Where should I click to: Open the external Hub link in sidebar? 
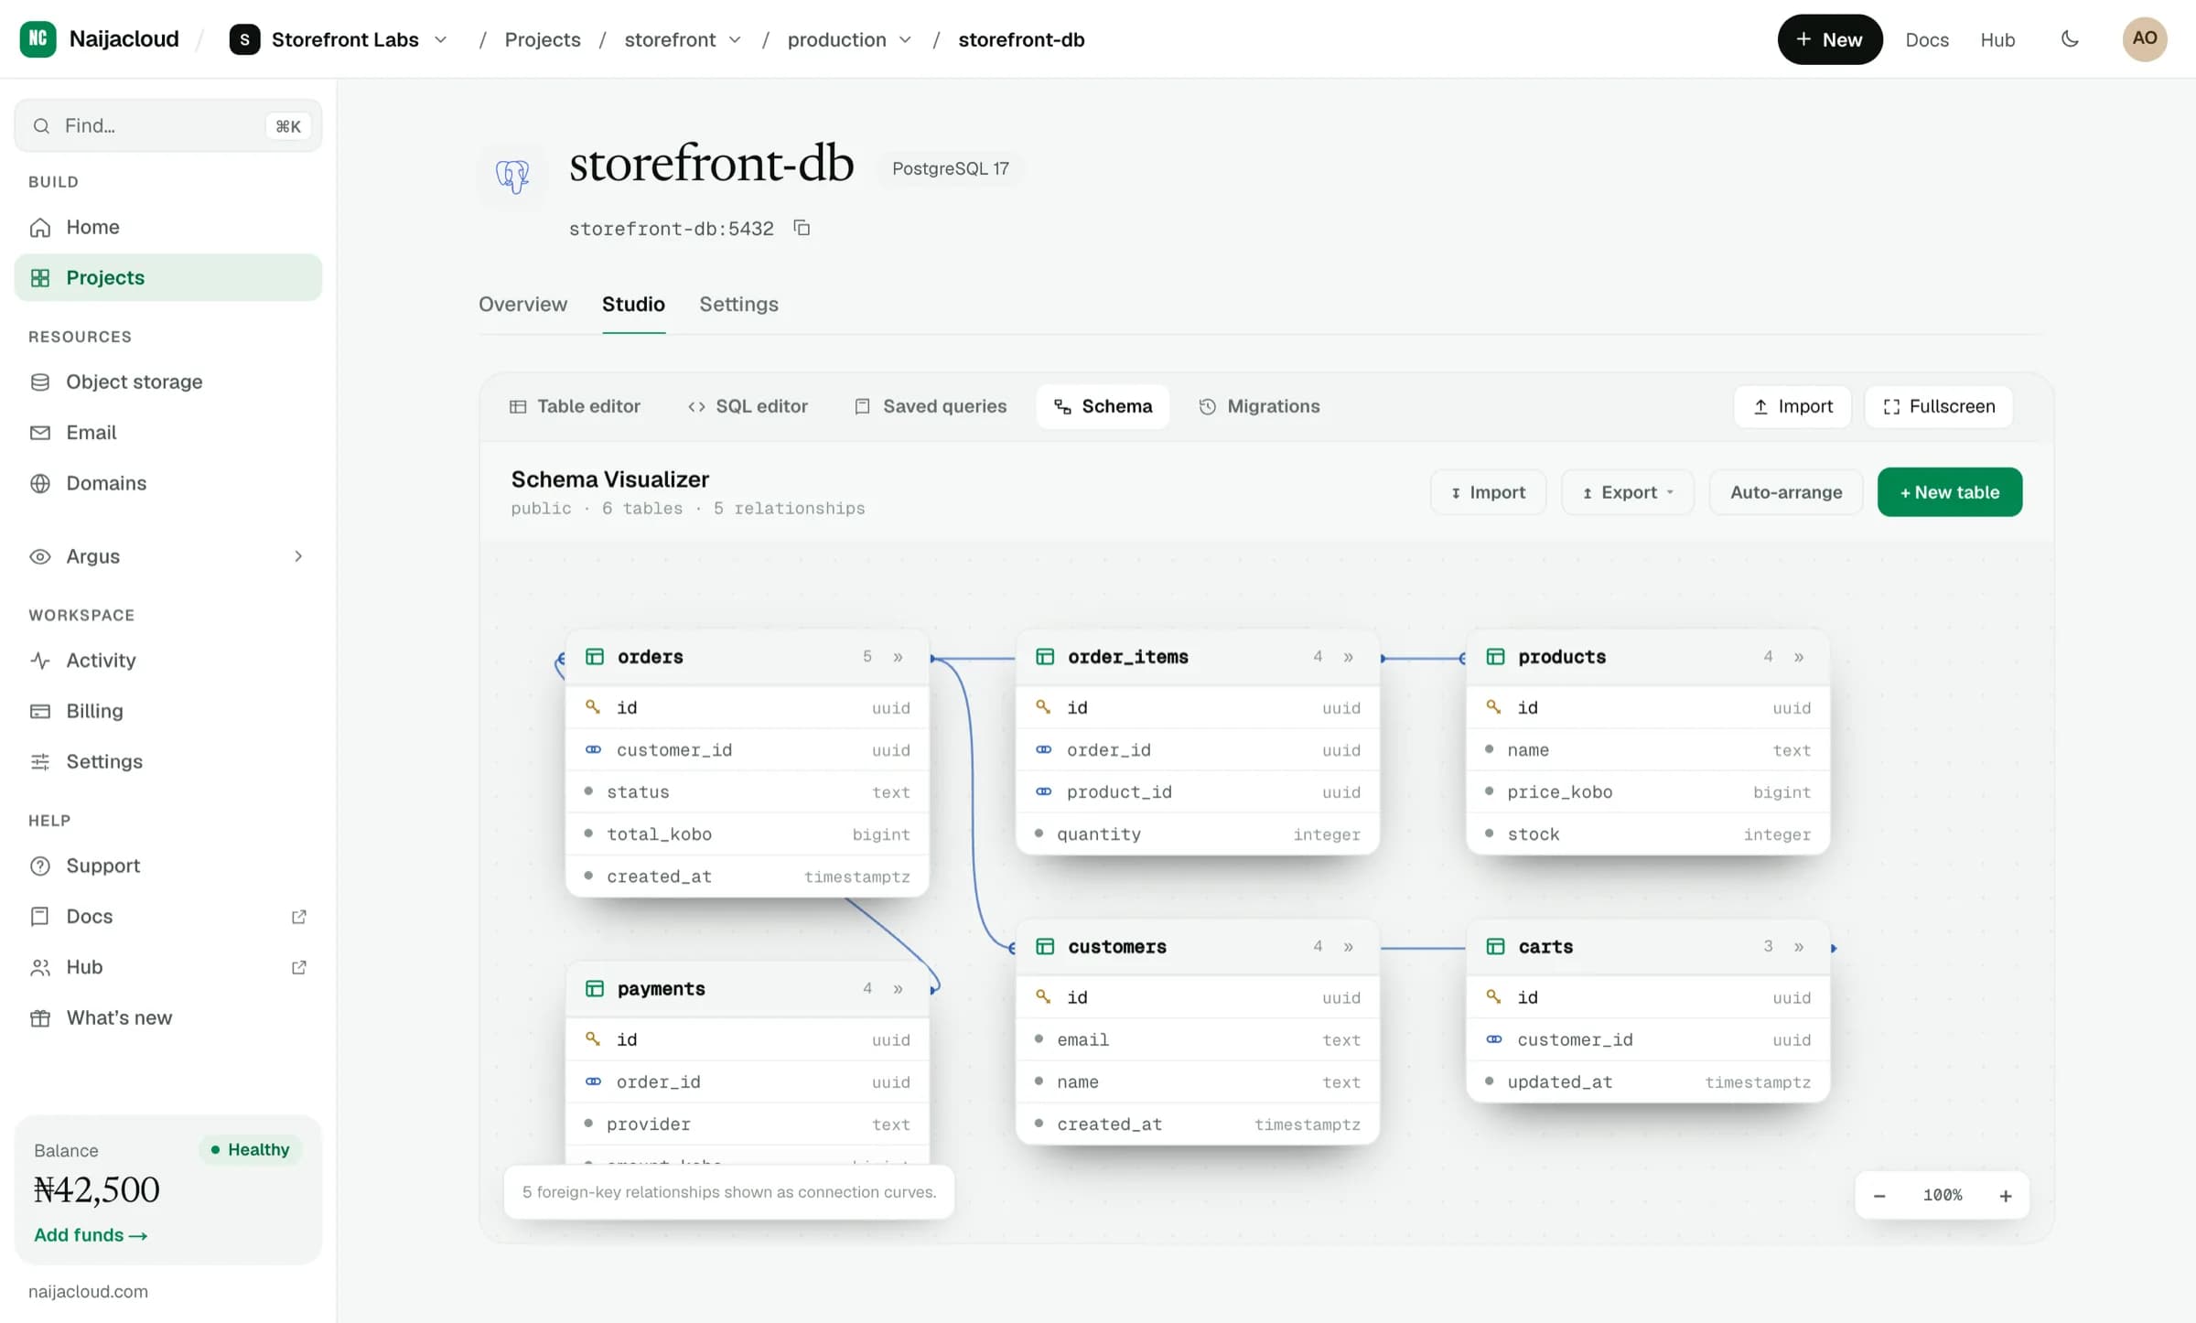point(168,967)
